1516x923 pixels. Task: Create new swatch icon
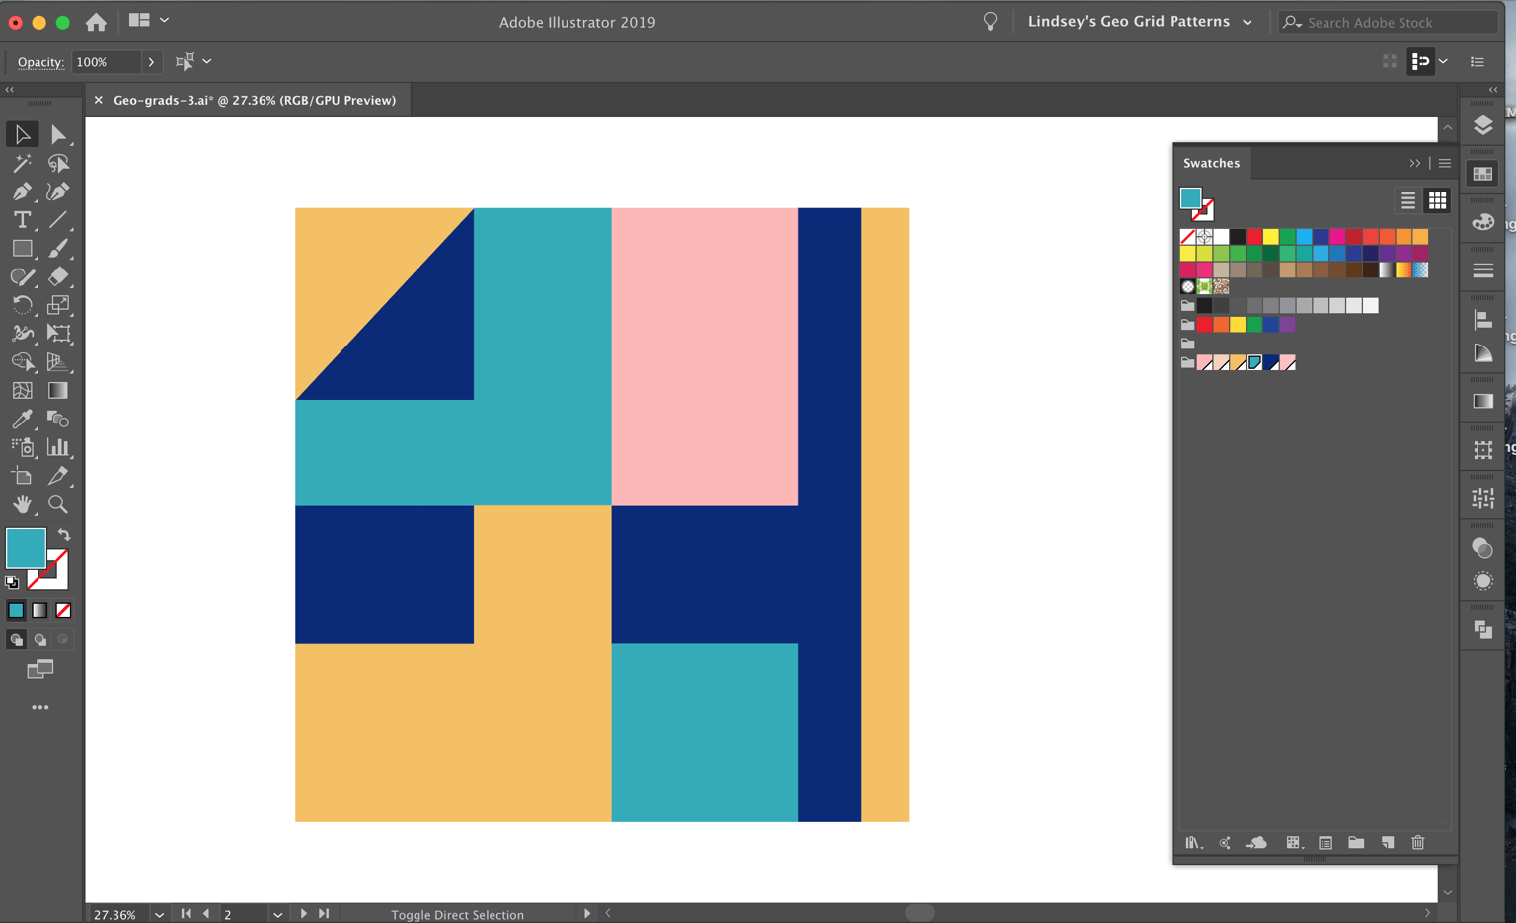(x=1388, y=843)
